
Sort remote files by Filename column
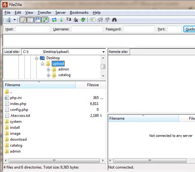tap(143, 118)
